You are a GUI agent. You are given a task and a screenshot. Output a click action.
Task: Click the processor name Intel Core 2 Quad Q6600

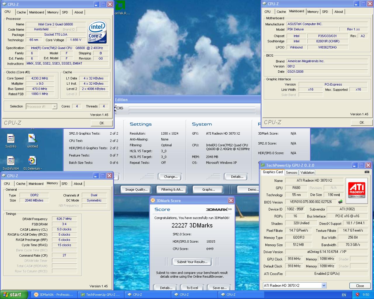(56, 24)
